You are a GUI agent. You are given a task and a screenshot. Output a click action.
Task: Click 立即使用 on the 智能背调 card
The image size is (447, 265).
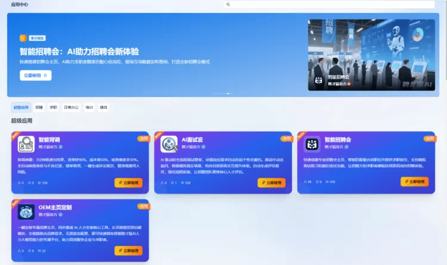(129, 183)
